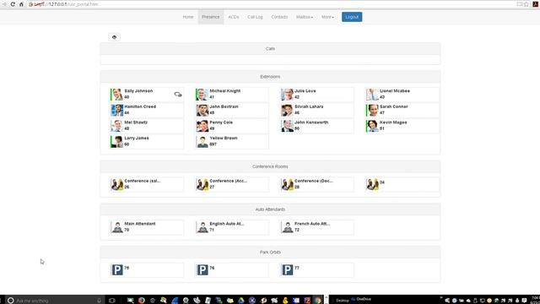Click Larry James's avatar picture
The width and height of the screenshot is (540, 304).
click(x=117, y=142)
